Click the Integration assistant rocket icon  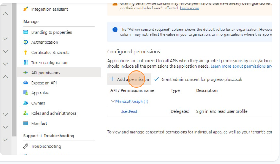pos(26,9)
